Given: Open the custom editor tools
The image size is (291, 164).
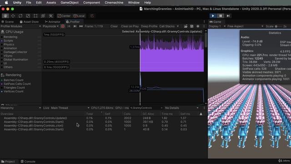Looking at the screenshot, I should pyautogui.click(x=50, y=16).
